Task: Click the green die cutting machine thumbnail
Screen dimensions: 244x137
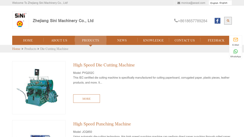Action: 39,88
